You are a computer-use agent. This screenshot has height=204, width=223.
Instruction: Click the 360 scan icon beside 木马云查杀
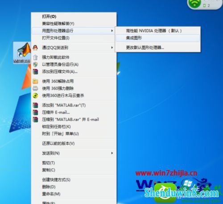(x=35, y=96)
